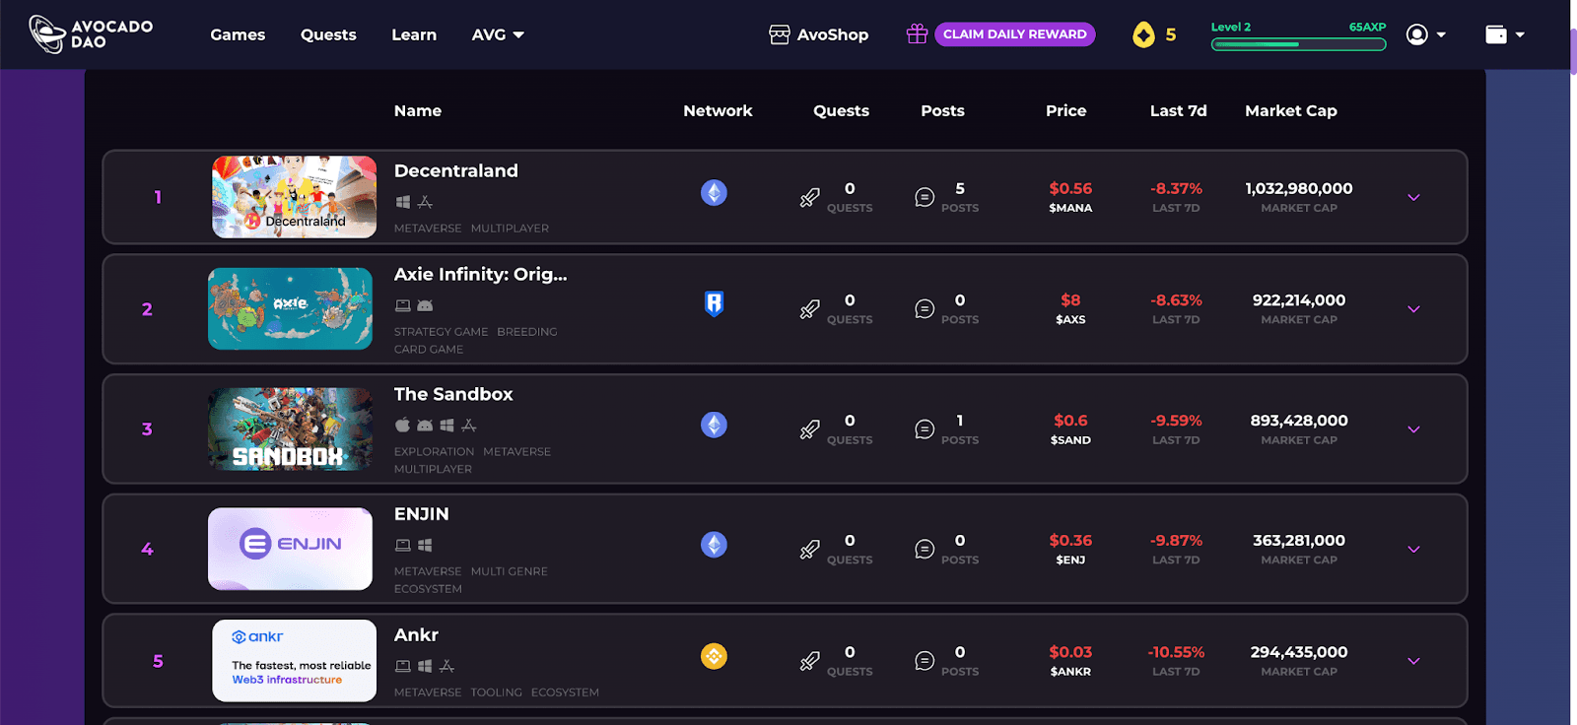Open the AvoShop store icon
The height and width of the screenshot is (725, 1577).
(x=780, y=34)
